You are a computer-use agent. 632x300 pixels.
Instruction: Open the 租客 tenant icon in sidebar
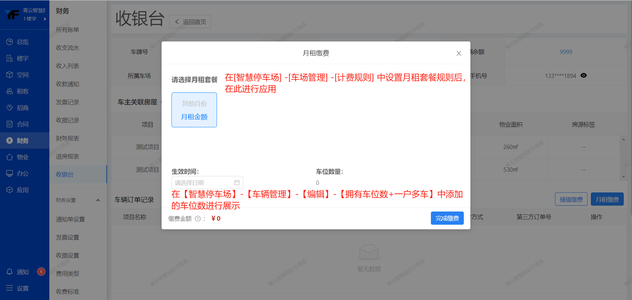tap(10, 91)
